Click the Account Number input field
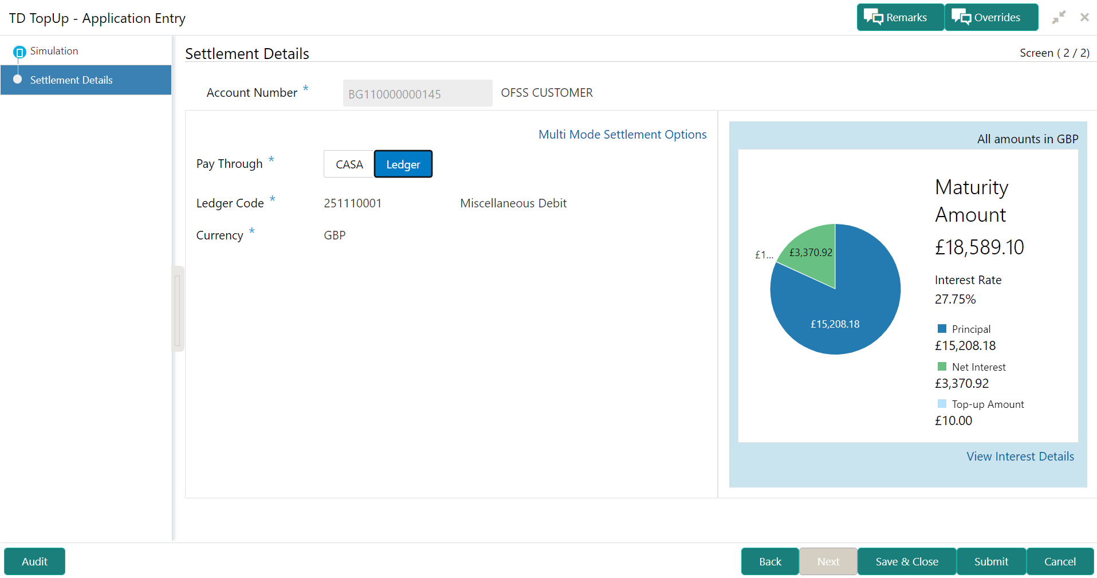The width and height of the screenshot is (1097, 578). (x=418, y=93)
